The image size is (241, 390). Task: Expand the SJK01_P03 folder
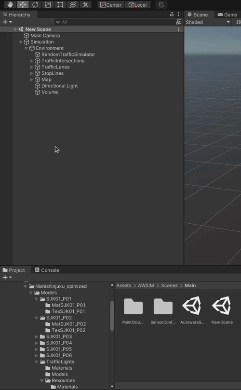tap(36, 337)
